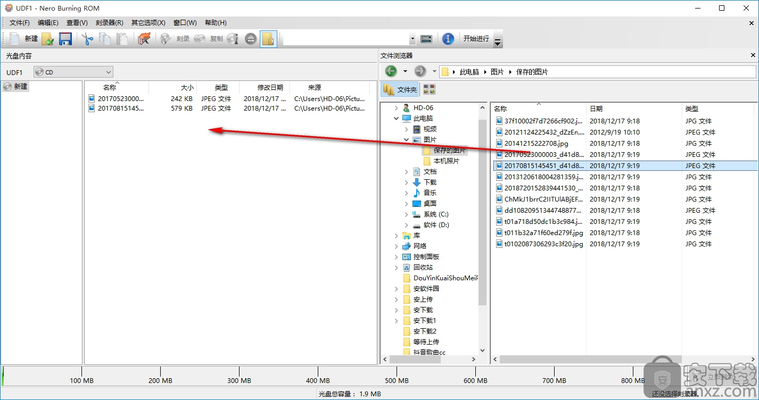759x400 pixels.
Task: Click the forward arrow in file browser
Action: tap(420, 71)
